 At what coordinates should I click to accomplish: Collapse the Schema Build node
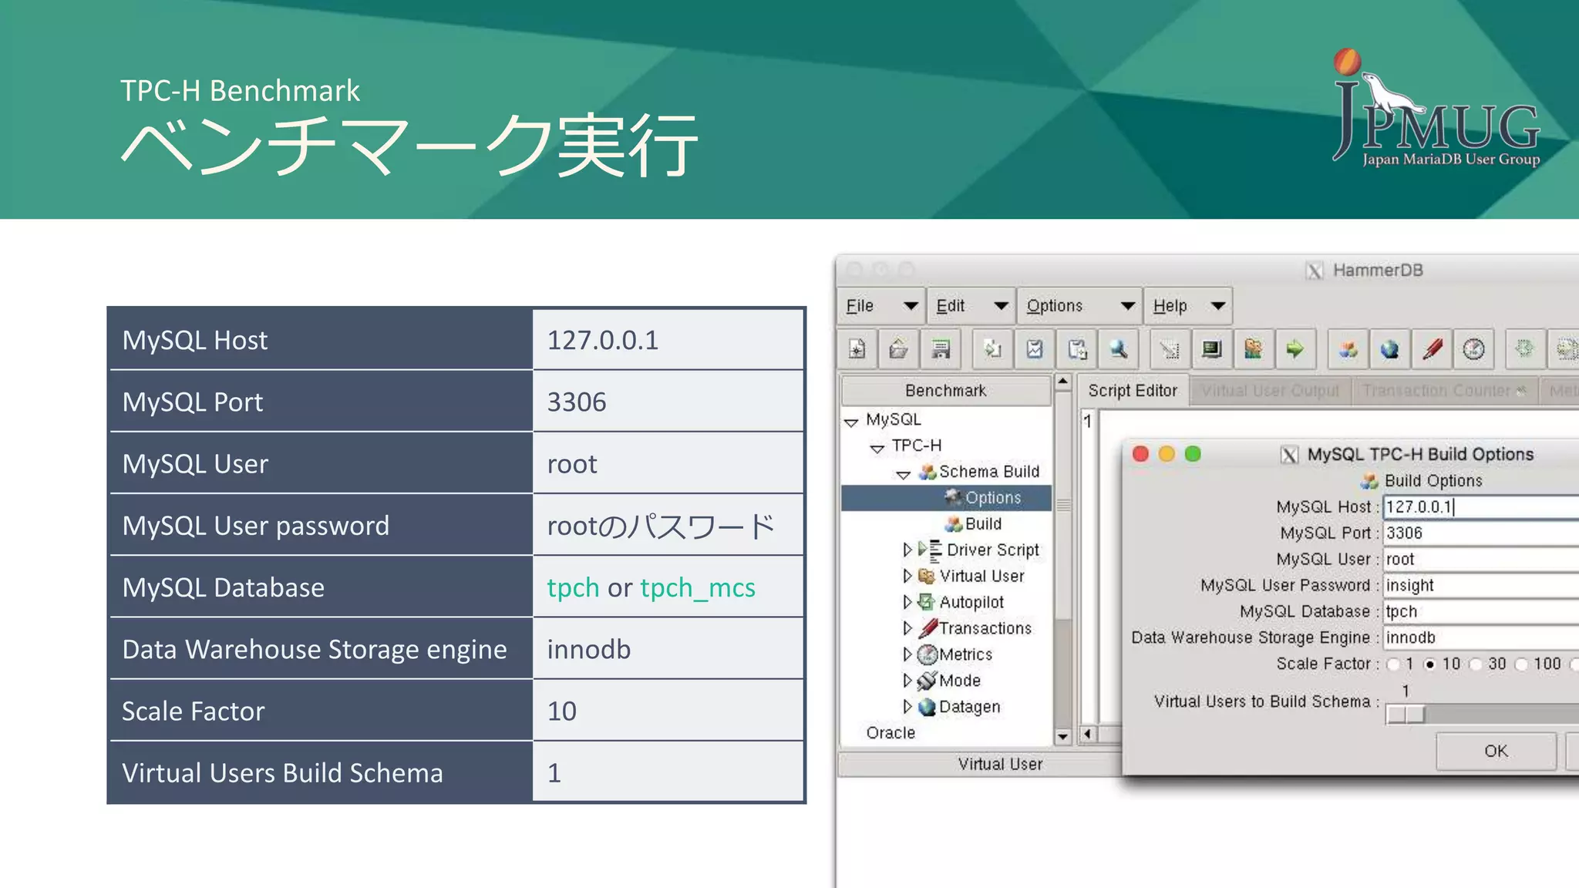[x=904, y=474]
